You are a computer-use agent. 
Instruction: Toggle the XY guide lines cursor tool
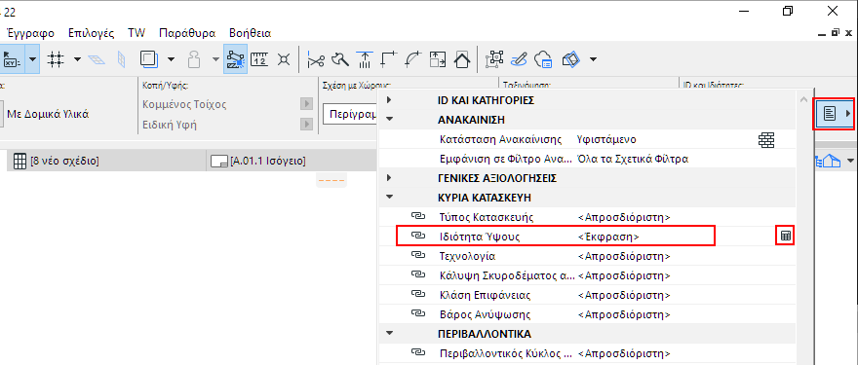(x=12, y=59)
